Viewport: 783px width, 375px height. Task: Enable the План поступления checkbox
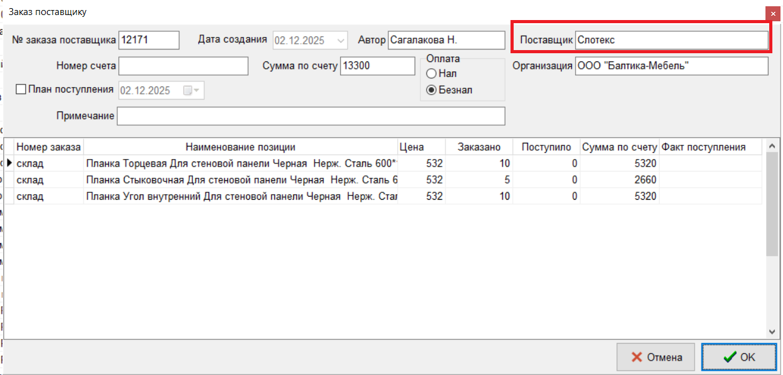coord(21,90)
